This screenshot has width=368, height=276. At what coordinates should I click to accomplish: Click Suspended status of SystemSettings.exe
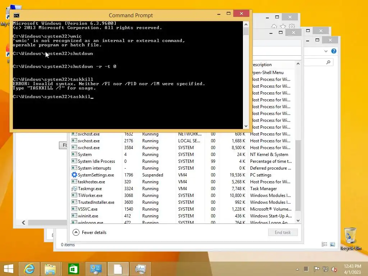click(x=152, y=175)
